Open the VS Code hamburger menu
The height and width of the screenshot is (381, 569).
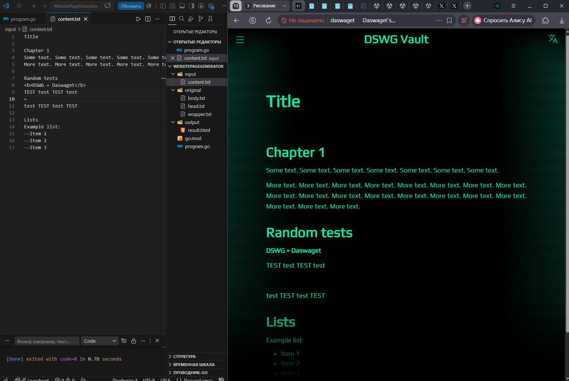click(19, 6)
